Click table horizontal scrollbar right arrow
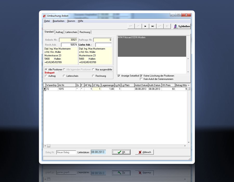The image size is (234, 182). click(x=185, y=146)
